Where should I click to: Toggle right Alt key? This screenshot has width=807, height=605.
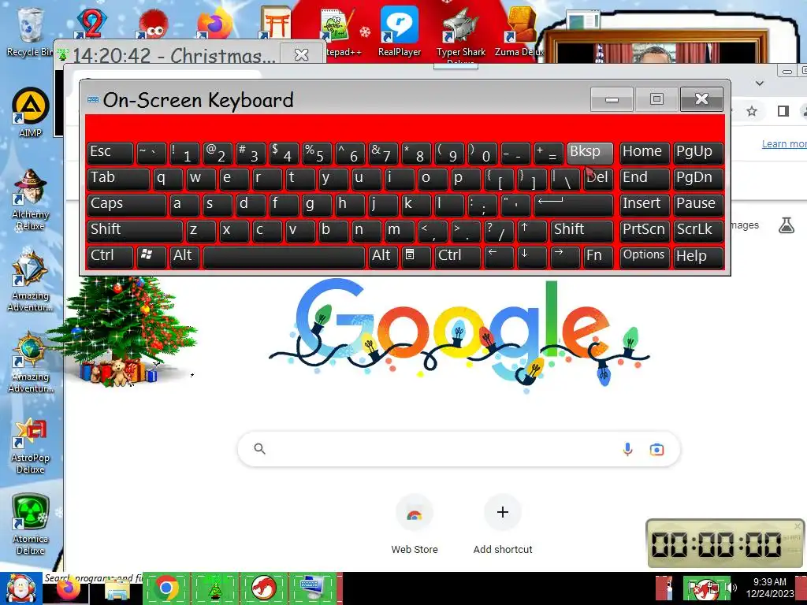383,256
